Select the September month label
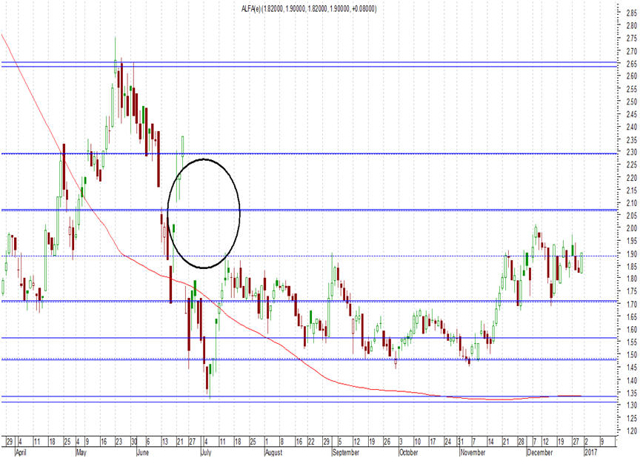 [x=346, y=452]
